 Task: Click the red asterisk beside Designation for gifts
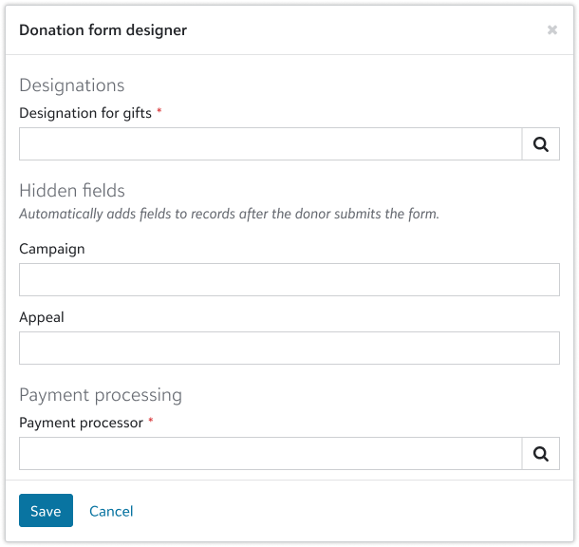159,111
